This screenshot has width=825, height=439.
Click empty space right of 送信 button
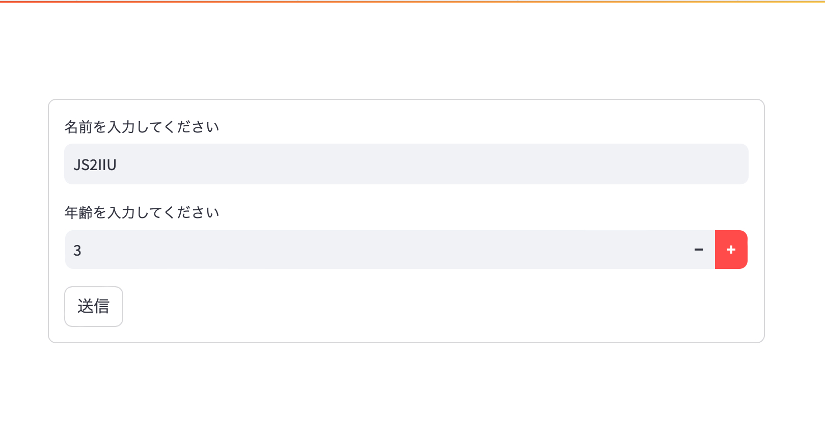(x=407, y=307)
